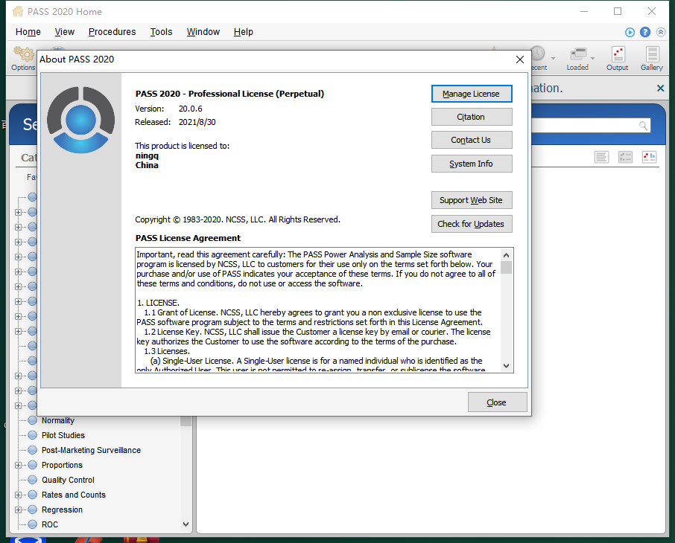Click the Loaded procedures window icon
Screen dimensions: 675x543
click(577, 55)
